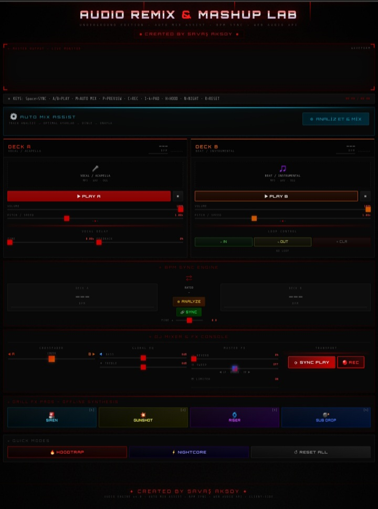
Task: Stop Deck A with the square stop button
Action: [178, 196]
